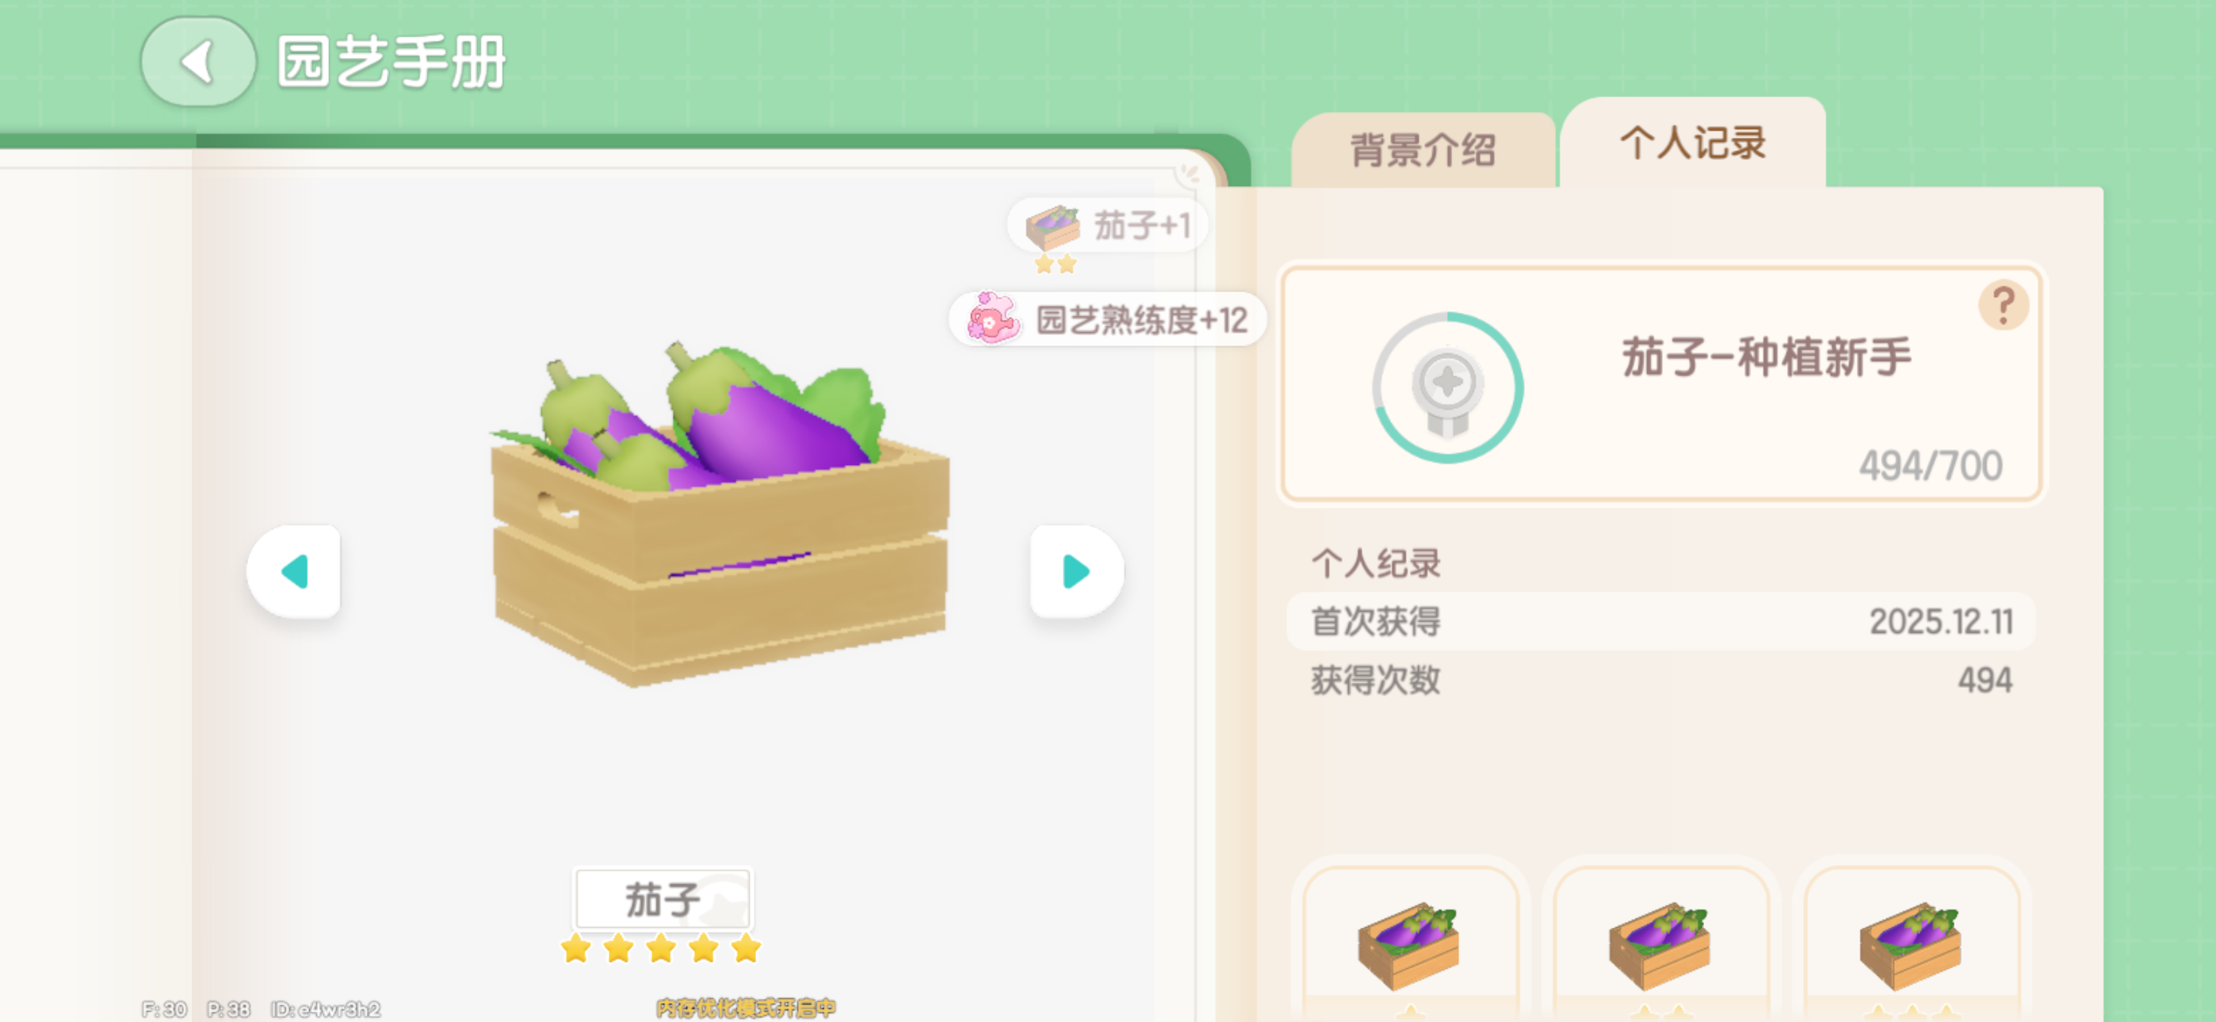Click the five-star rating under 茄子

pyautogui.click(x=661, y=949)
